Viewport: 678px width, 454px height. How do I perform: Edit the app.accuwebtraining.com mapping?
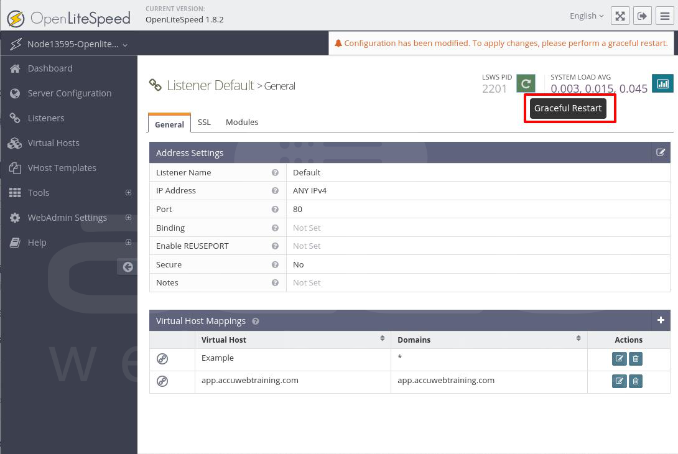619,381
